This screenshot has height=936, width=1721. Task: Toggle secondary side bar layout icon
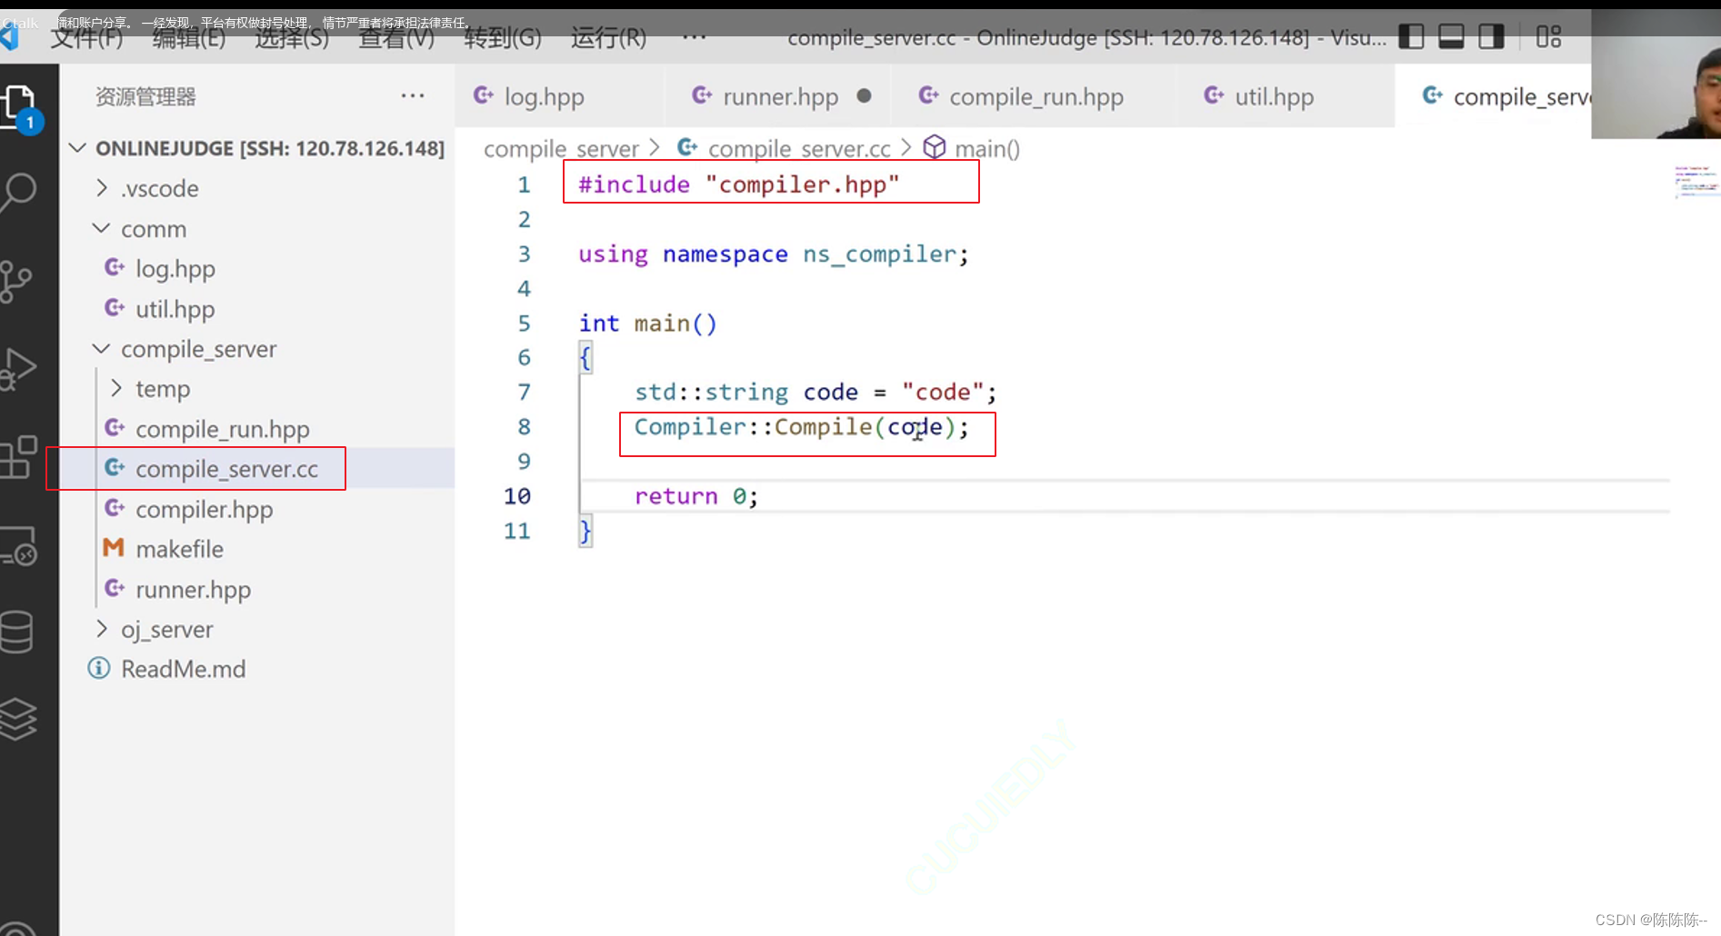coord(1491,37)
